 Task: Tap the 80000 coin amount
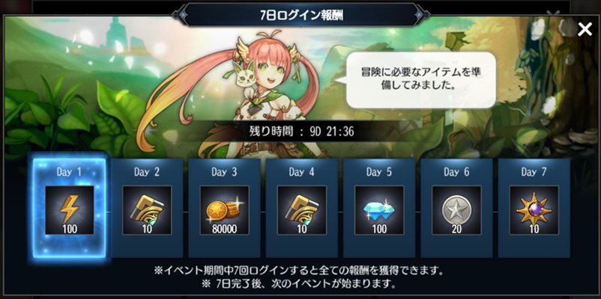[224, 229]
